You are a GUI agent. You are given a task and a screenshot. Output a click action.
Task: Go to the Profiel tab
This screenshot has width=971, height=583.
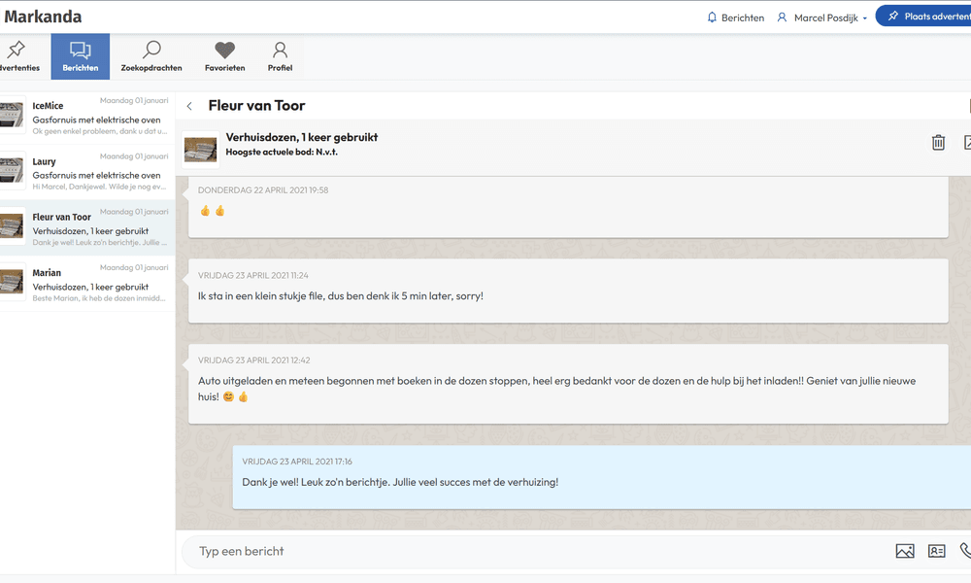(x=280, y=56)
